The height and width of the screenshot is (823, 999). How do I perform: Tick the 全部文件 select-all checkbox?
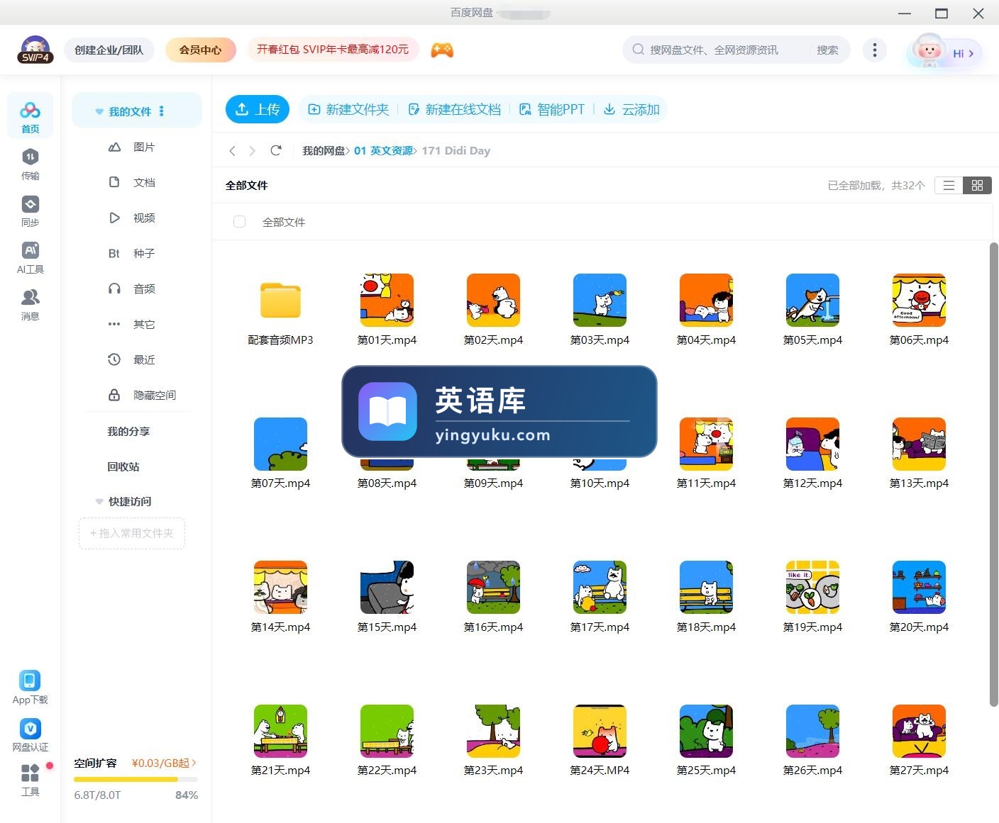tap(240, 222)
